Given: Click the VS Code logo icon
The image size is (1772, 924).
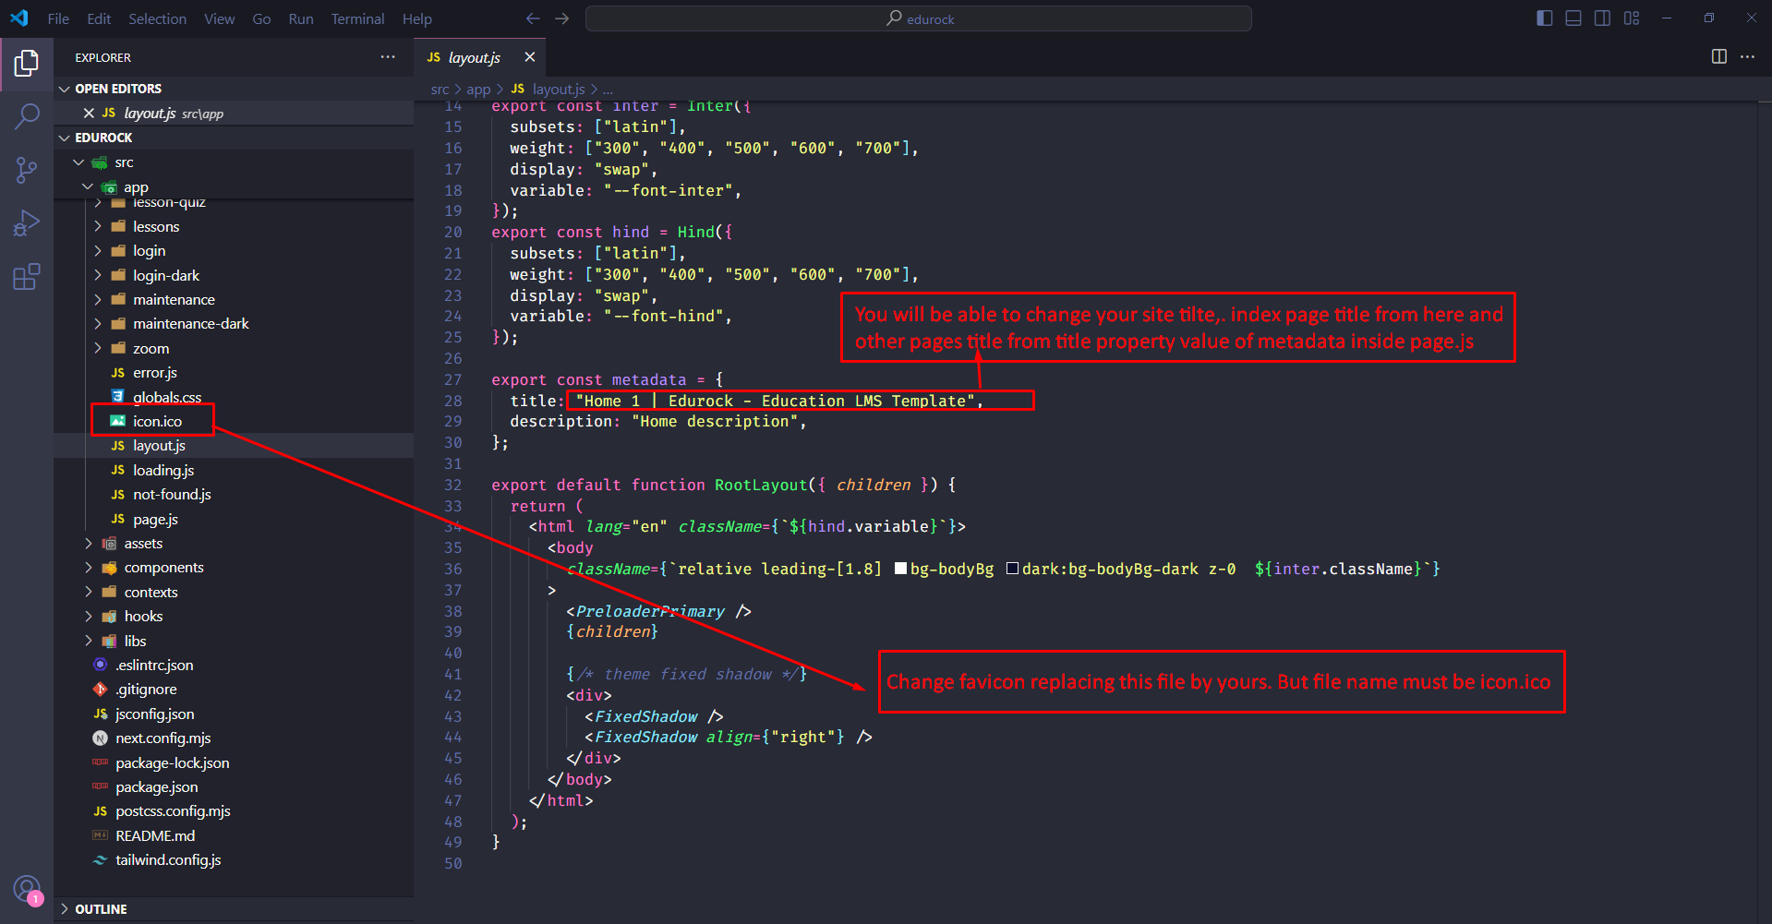Looking at the screenshot, I should pos(19,18).
